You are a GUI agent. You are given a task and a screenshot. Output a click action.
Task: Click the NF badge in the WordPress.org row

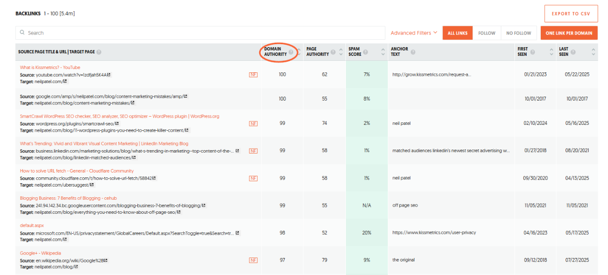point(253,124)
